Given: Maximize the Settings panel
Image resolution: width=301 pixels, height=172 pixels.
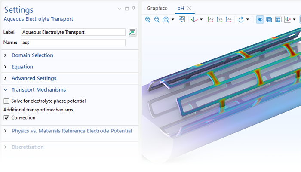Looking at the screenshot, I should [127, 9].
